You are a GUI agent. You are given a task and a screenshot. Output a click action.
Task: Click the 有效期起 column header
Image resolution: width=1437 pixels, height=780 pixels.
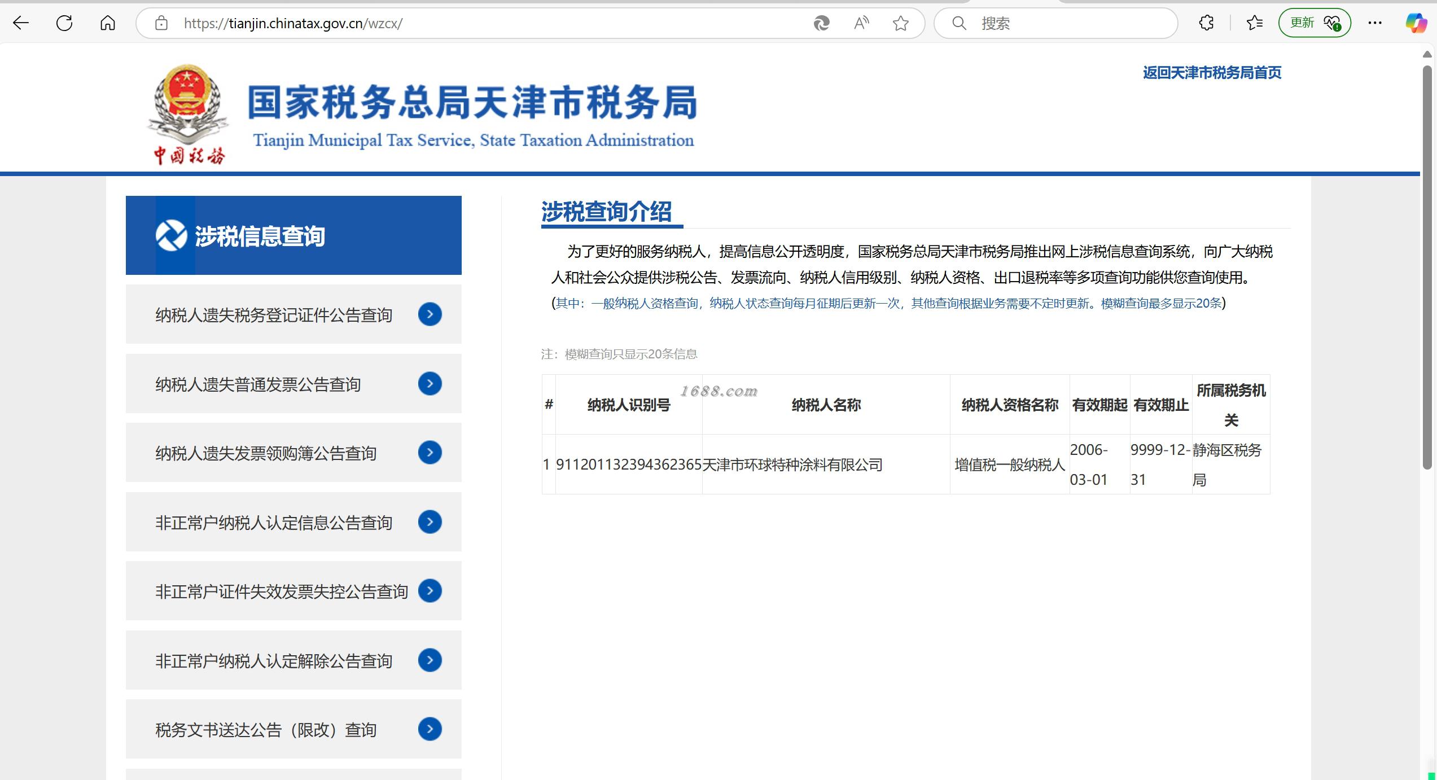(x=1100, y=405)
